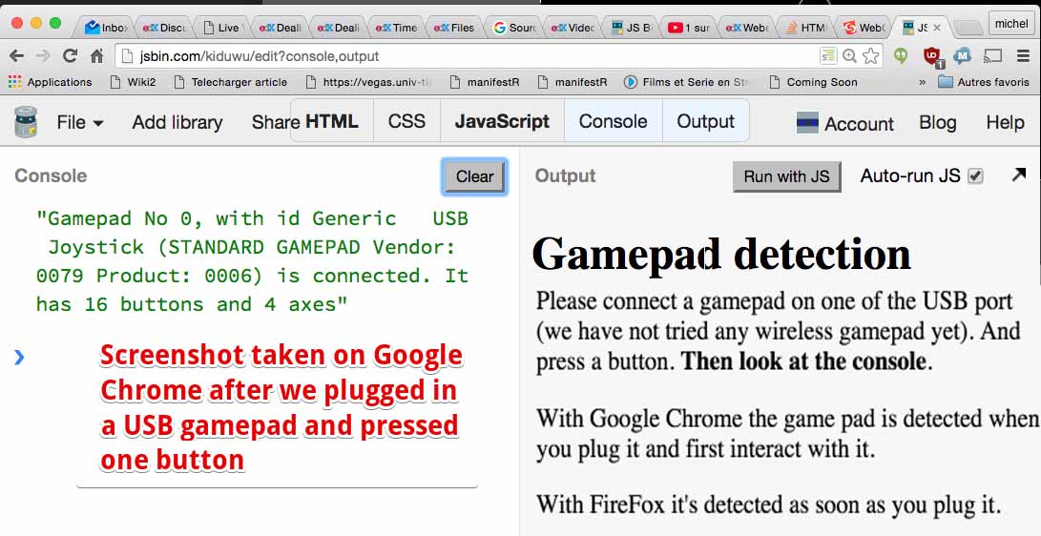
Task: Switch to the Video browser tab
Action: (x=573, y=28)
